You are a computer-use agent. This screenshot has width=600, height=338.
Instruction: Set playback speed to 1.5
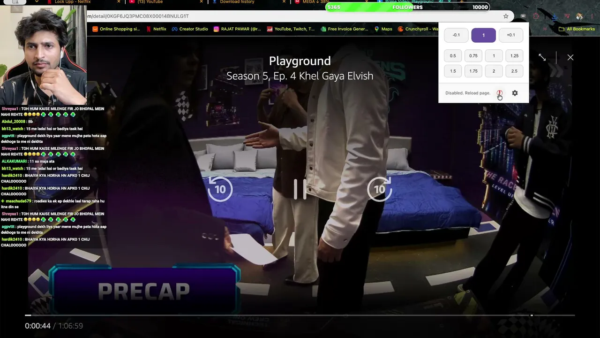pyautogui.click(x=453, y=71)
